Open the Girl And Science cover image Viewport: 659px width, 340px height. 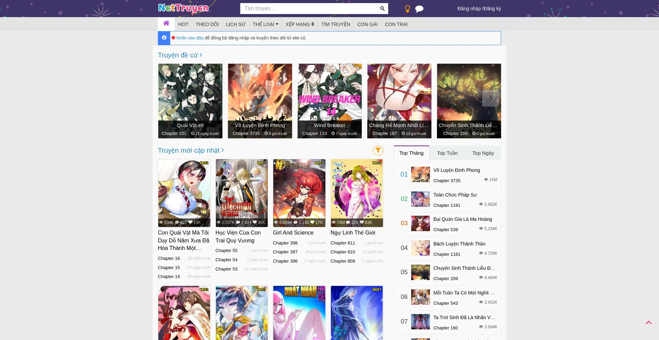(x=299, y=193)
